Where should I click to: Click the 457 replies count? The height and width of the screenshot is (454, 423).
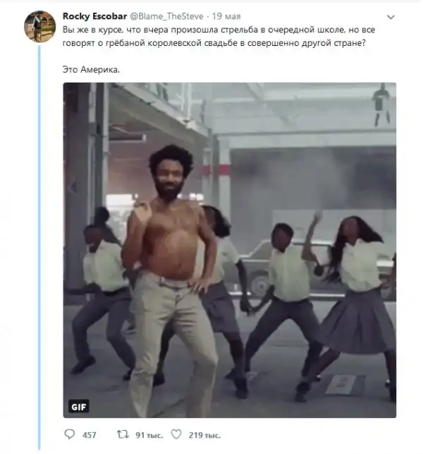pos(90,435)
